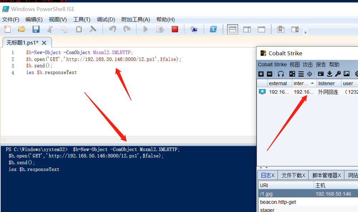358x212 pixels.
Task: Open the 编辑(E) menu
Action: [34, 20]
